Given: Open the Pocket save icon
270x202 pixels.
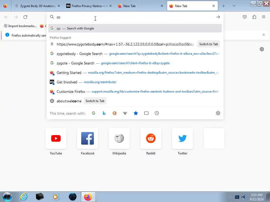Looking at the screenshot, I should click(x=245, y=17).
